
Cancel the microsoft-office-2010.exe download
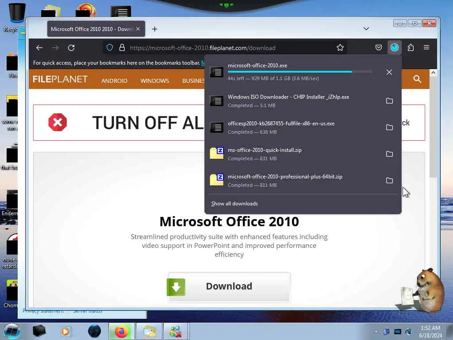389,72
